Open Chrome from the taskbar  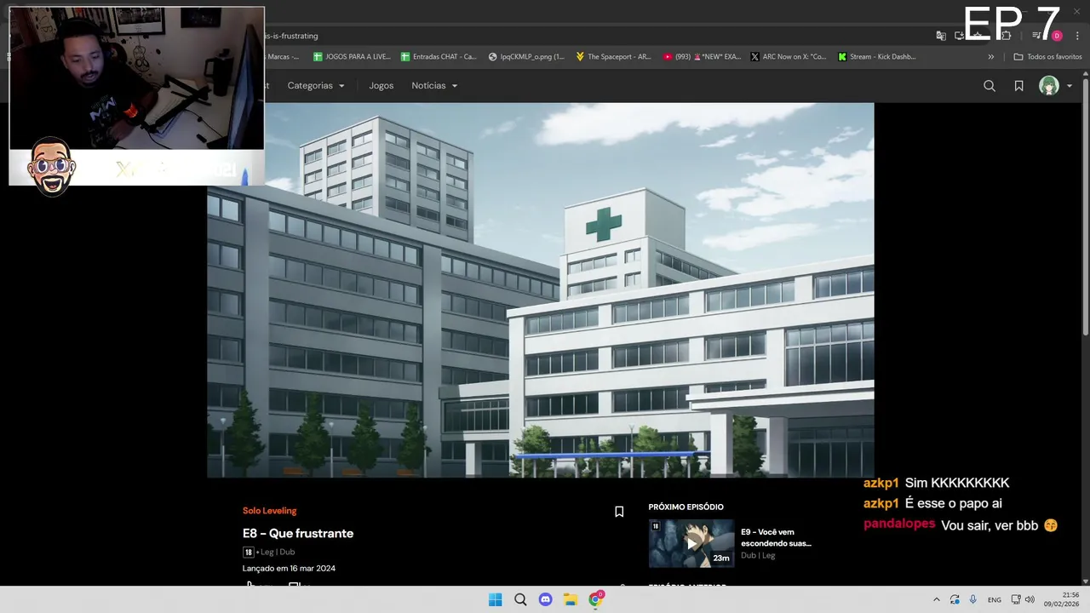click(x=596, y=599)
